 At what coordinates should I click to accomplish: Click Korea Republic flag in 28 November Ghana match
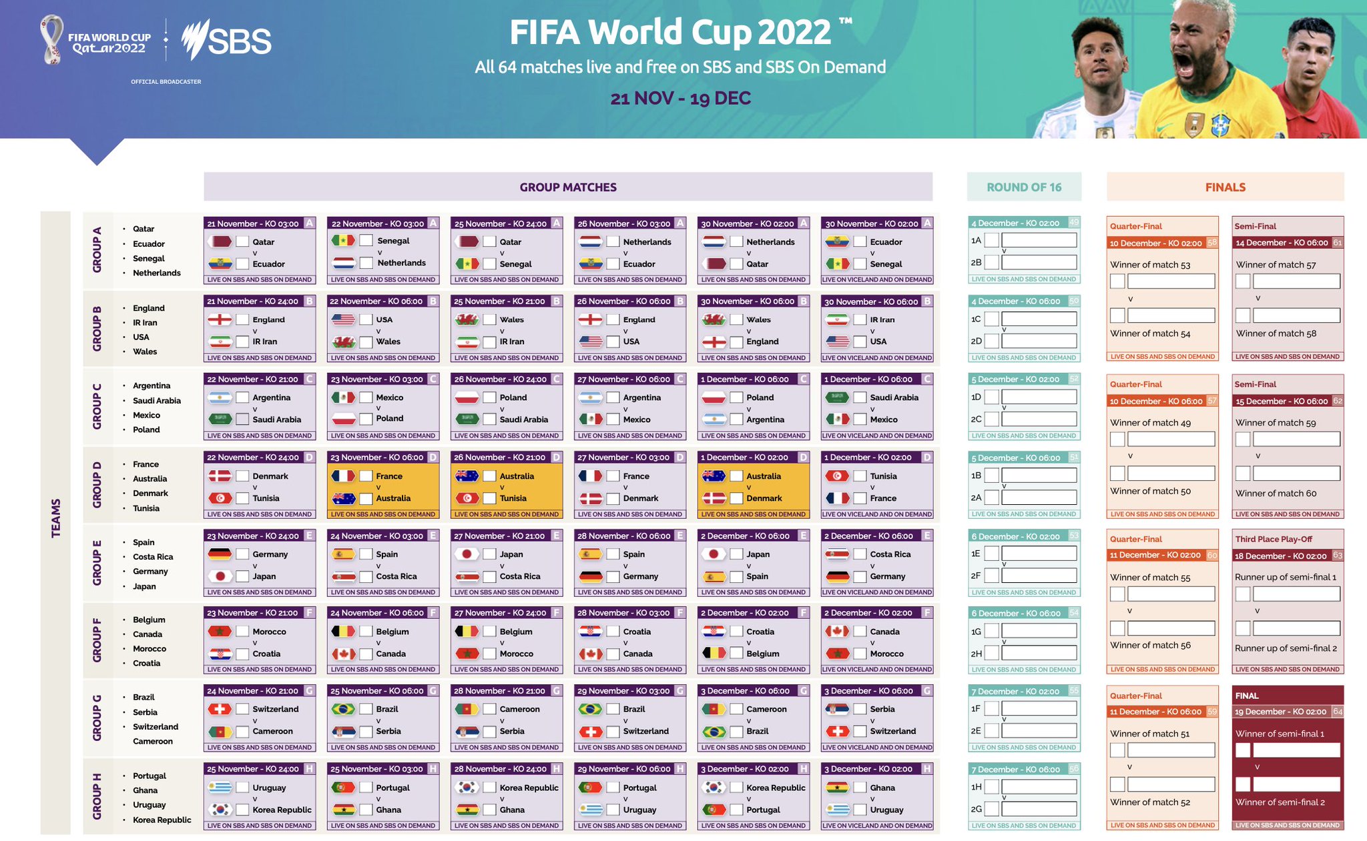coord(467,788)
